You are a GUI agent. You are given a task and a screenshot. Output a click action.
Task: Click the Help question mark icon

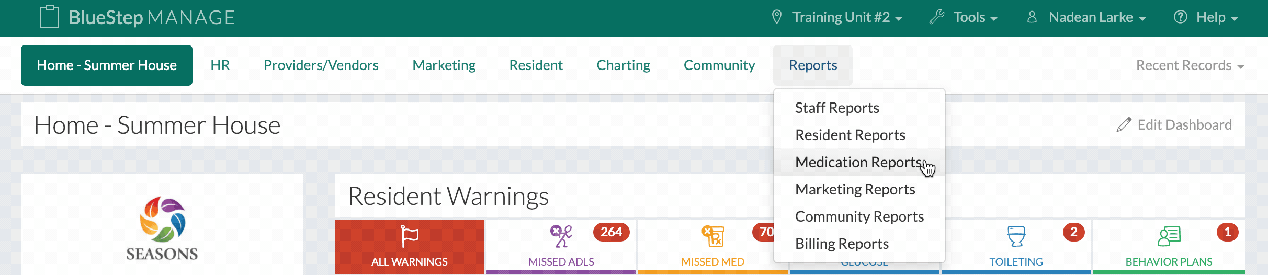1180,17
